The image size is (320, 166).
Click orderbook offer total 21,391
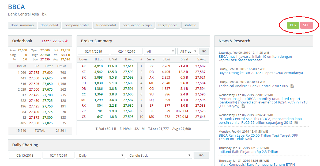point(61,130)
